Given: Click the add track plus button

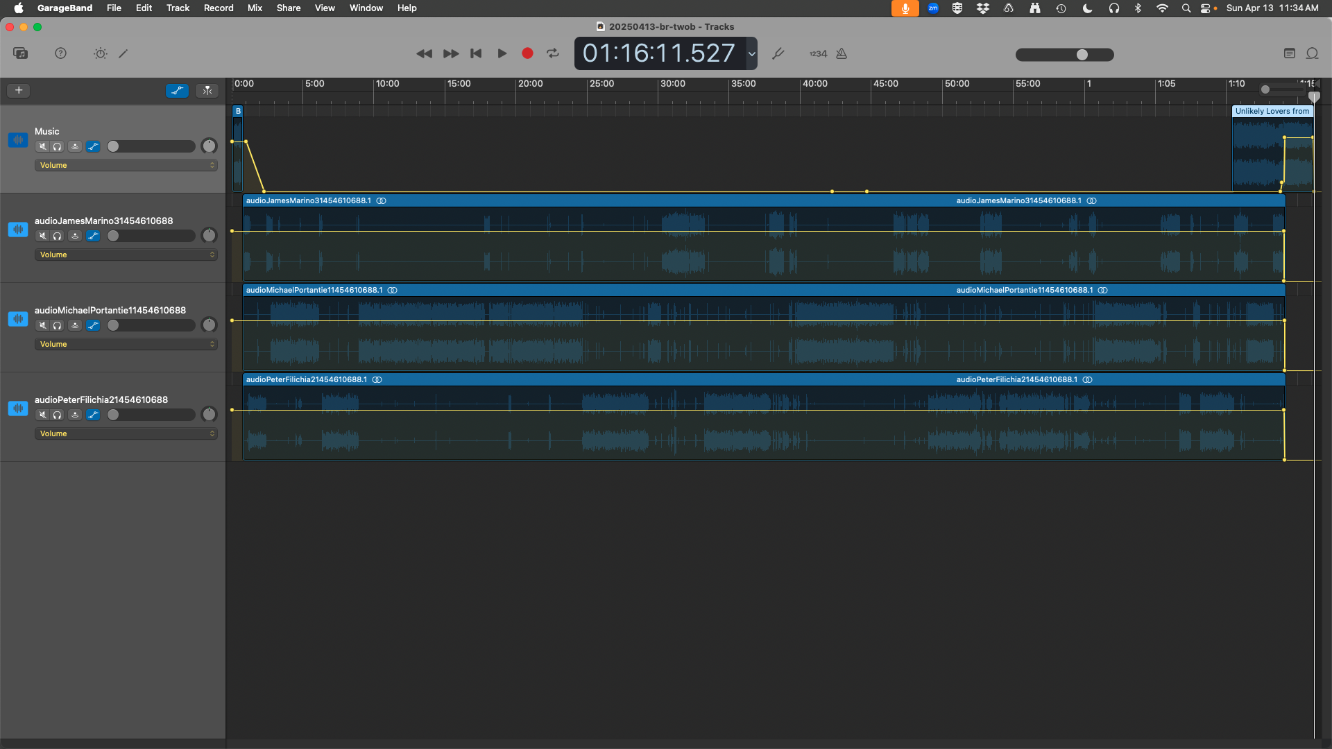Looking at the screenshot, I should coord(19,90).
